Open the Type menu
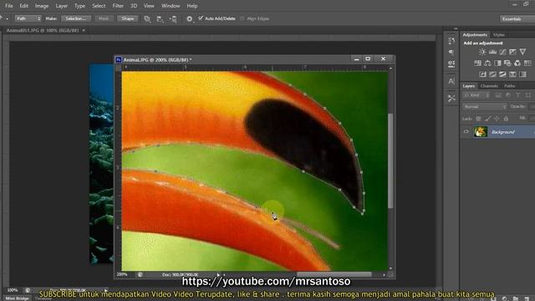Image resolution: width=535 pixels, height=301 pixels. 79,6
